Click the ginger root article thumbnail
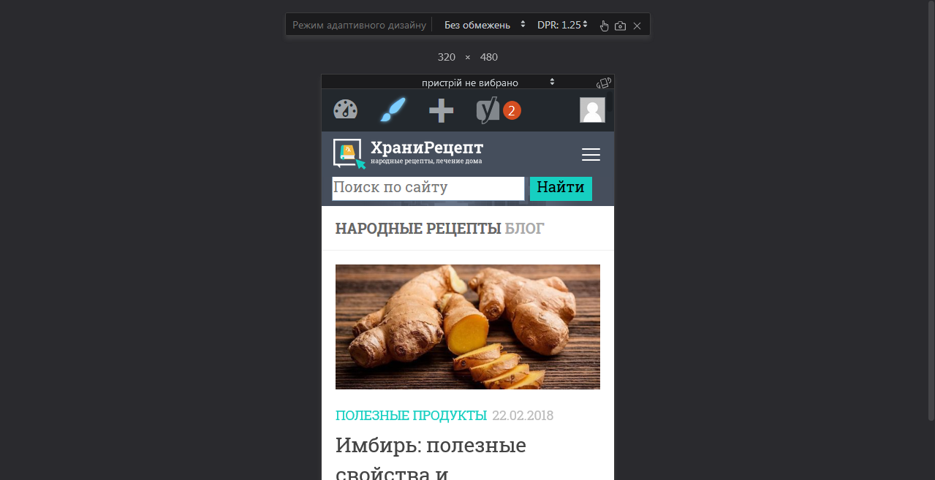Image resolution: width=935 pixels, height=480 pixels. click(x=468, y=327)
